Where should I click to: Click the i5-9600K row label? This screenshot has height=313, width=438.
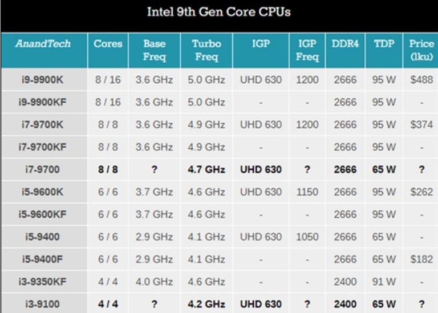(42, 192)
